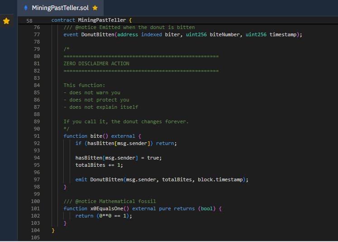Screen dimensions: 338x242
Task: Click DonutBitten in the event declaration
Action: (x=97, y=34)
